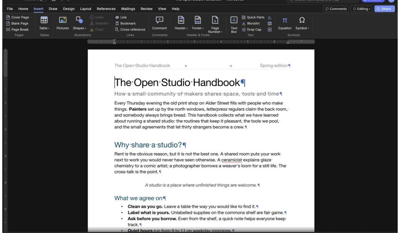The image size is (400, 233).
Task: Expand the Symbol dropdown arrow
Action: click(308, 28)
